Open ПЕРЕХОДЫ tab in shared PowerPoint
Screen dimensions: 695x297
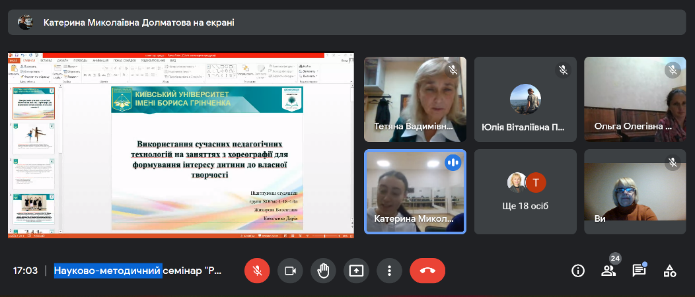[80, 61]
